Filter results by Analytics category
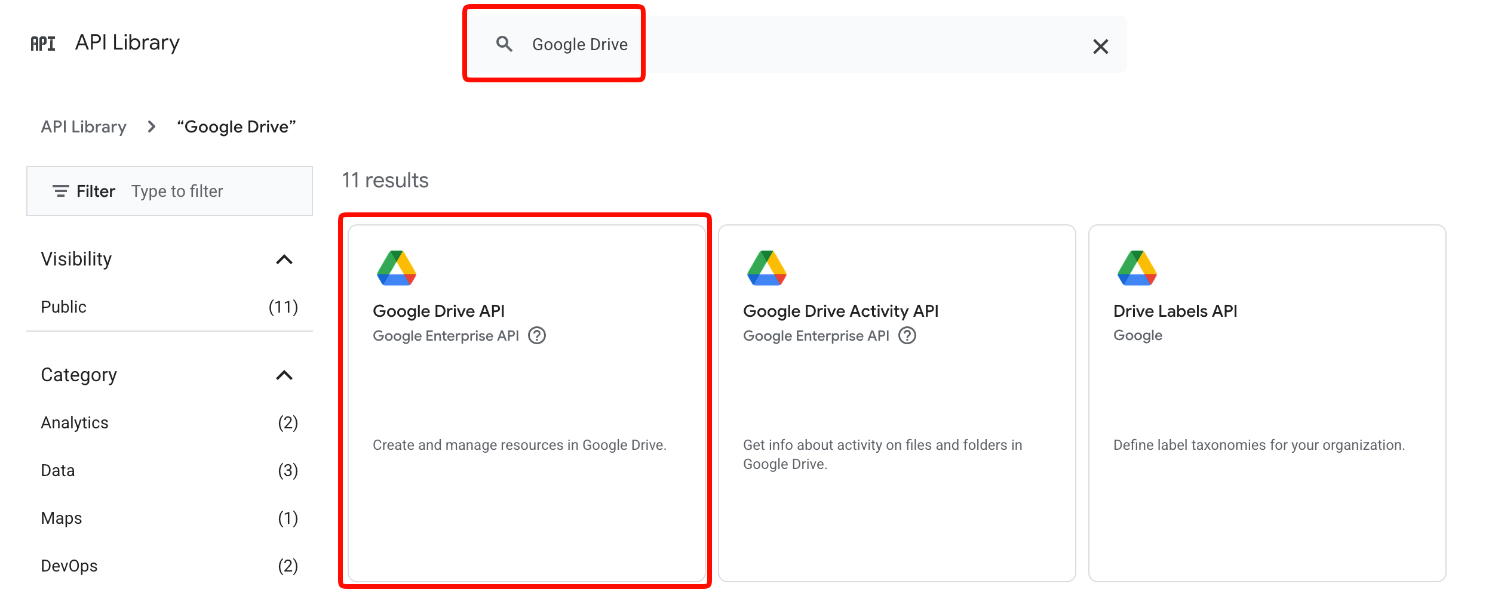Viewport: 1498px width, 593px height. [x=75, y=422]
